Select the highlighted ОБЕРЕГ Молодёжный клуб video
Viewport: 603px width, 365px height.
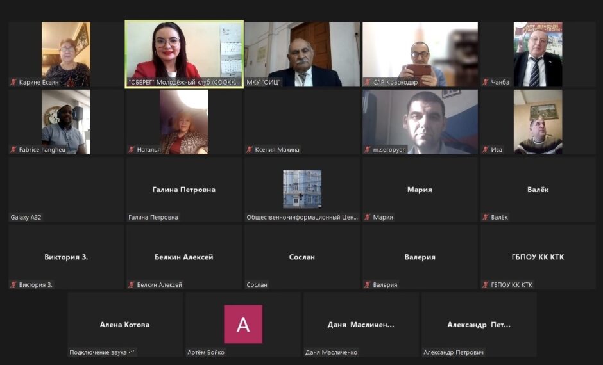click(184, 54)
